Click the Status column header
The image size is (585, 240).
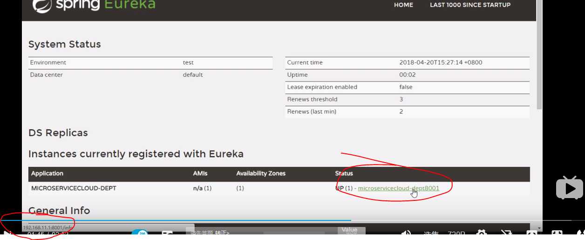pos(344,173)
